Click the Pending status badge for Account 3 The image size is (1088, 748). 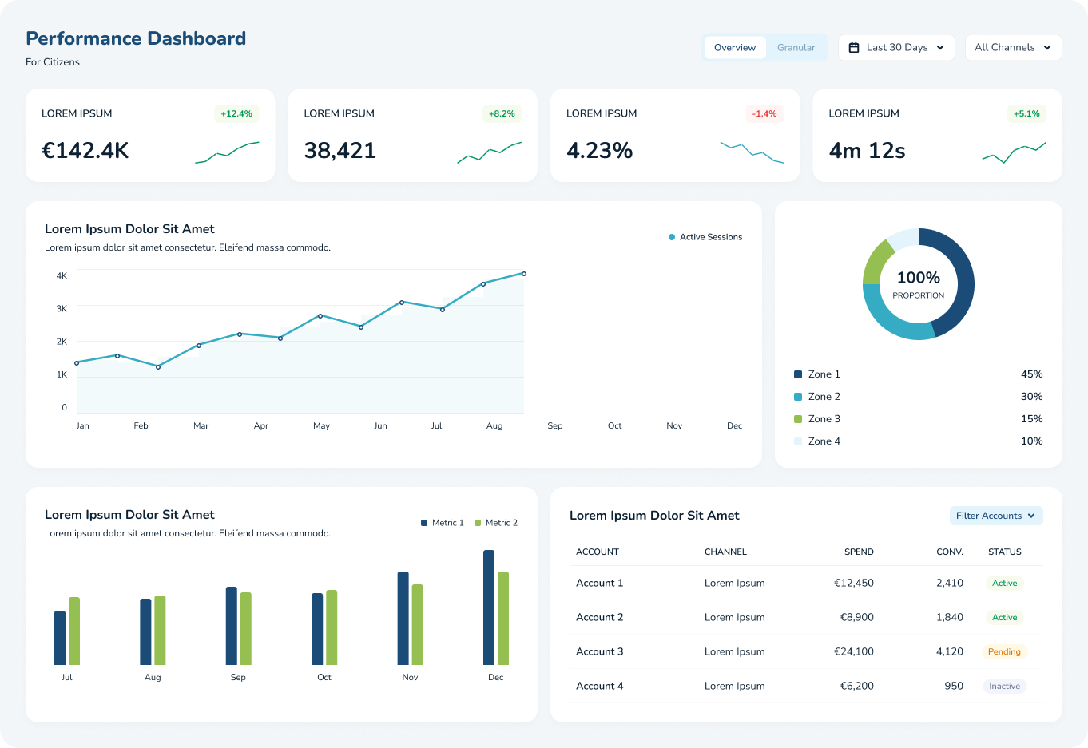pyautogui.click(x=1004, y=651)
